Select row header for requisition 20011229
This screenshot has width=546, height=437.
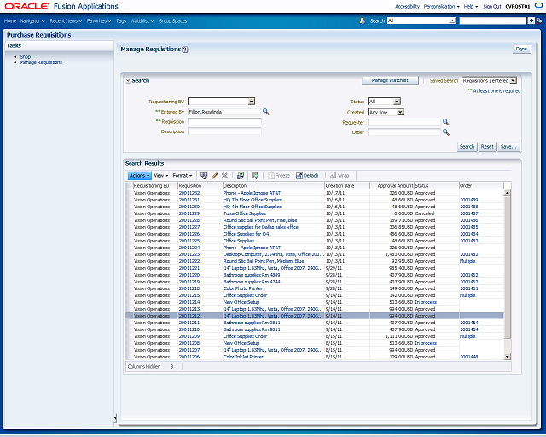tap(129, 213)
